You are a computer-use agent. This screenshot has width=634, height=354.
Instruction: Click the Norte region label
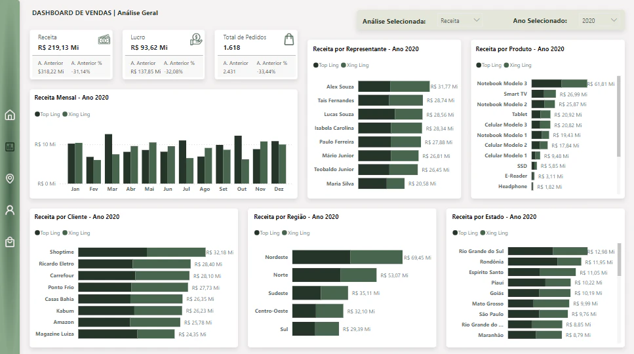[281, 275]
